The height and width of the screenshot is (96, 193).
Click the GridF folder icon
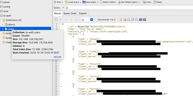(4, 34)
